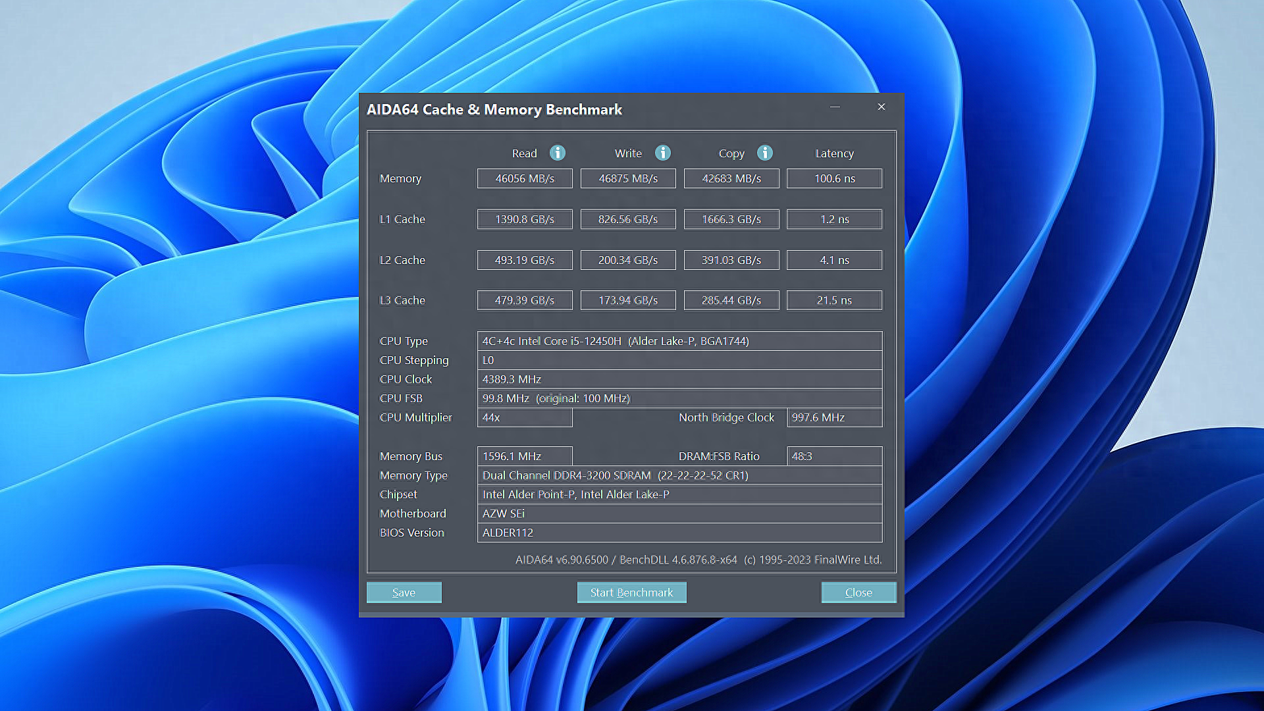Viewport: 1264px width, 711px height.
Task: Click the Read column info icon
Action: click(558, 153)
